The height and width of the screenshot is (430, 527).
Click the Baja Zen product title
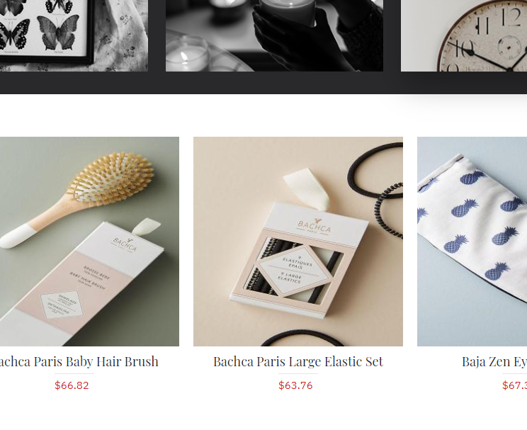(494, 362)
